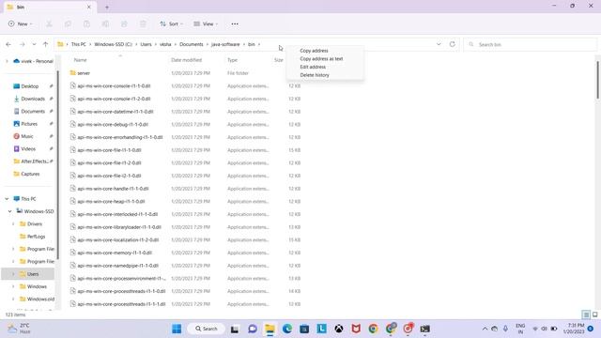Click the Copy toolbar icon
This screenshot has height=338, width=601.
68,23
